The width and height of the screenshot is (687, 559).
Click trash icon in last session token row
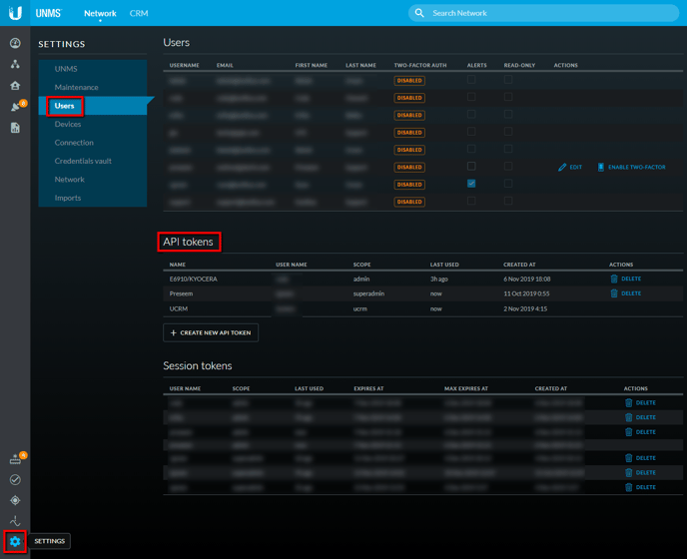point(629,487)
